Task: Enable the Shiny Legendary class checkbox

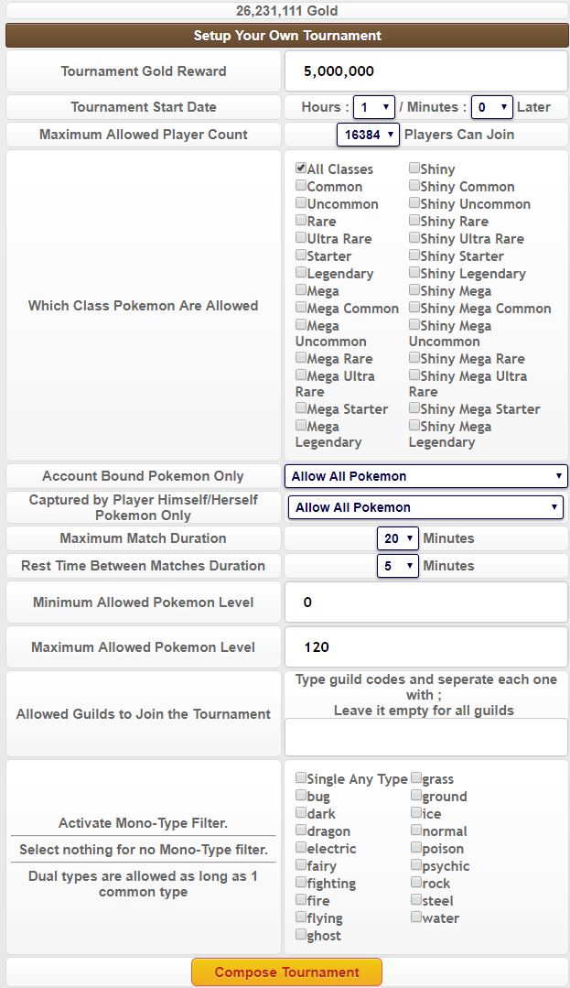Action: click(414, 274)
